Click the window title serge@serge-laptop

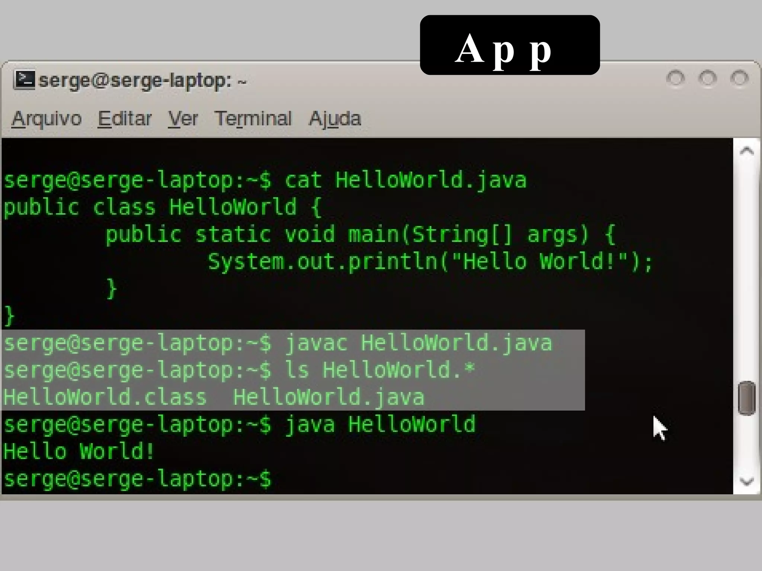point(142,81)
